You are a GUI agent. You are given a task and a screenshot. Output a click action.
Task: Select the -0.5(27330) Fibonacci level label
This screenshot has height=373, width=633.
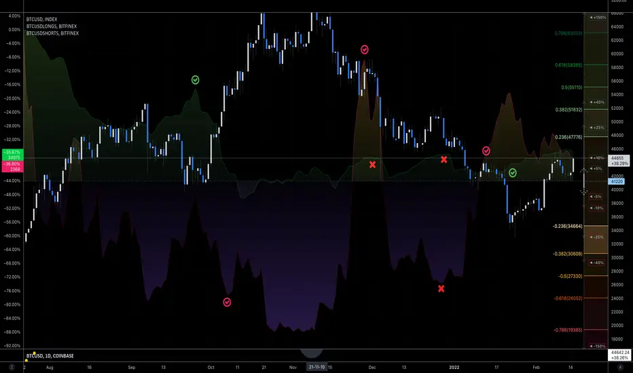point(571,276)
